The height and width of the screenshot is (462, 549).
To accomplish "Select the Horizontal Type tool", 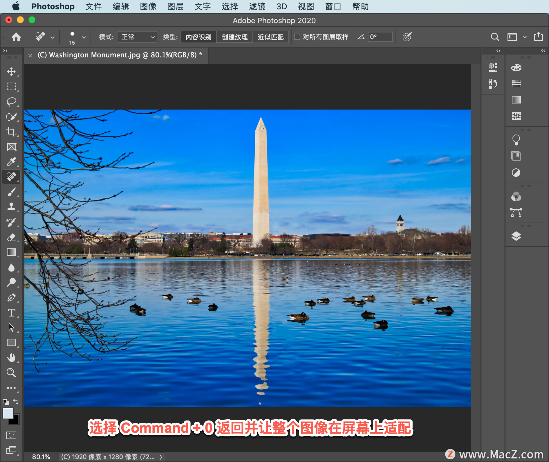I will [x=11, y=313].
